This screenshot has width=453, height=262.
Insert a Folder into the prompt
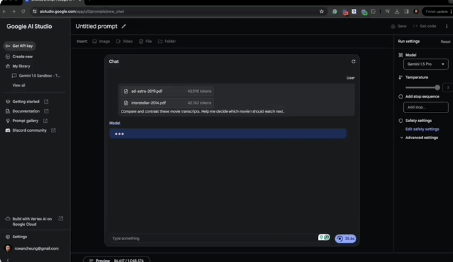[x=167, y=42]
